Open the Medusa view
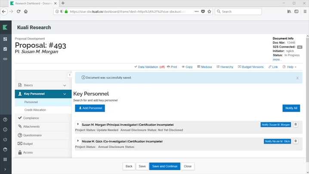 (x=204, y=67)
